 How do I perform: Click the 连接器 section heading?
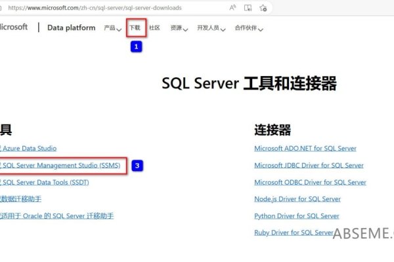273,130
